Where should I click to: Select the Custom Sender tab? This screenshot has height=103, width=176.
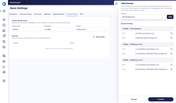(72, 14)
